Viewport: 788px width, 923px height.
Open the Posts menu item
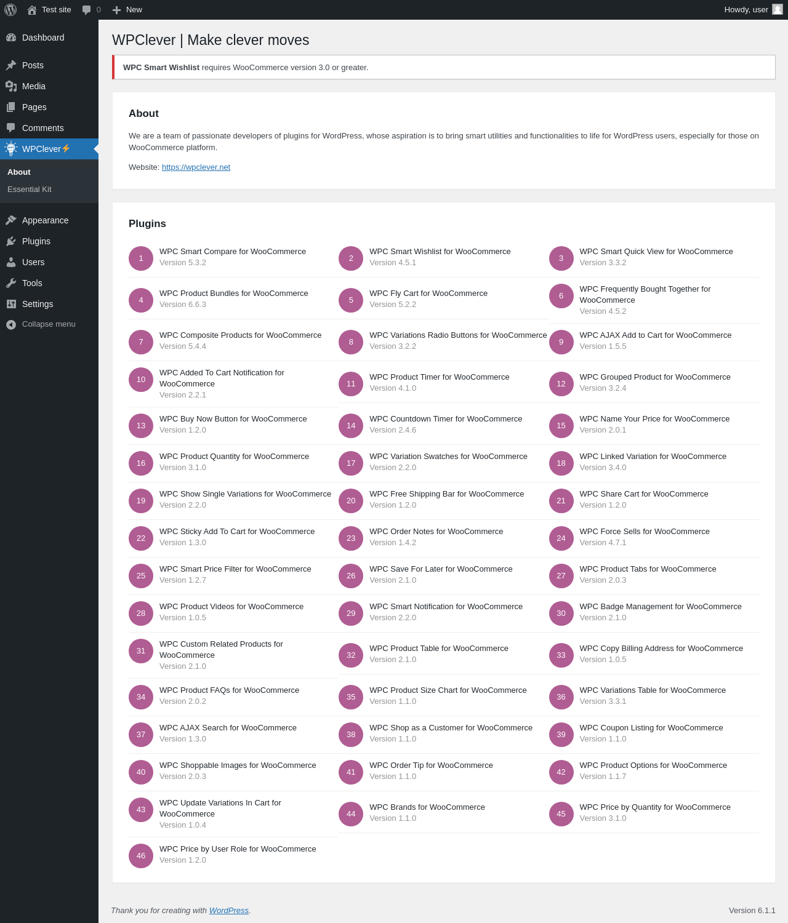click(x=49, y=65)
